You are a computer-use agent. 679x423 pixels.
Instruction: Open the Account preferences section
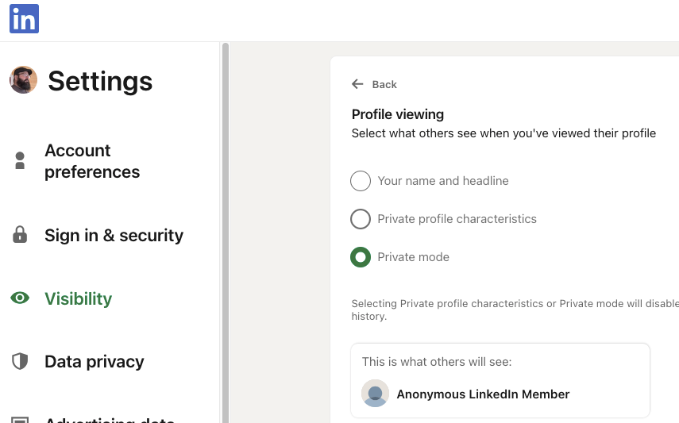92,161
